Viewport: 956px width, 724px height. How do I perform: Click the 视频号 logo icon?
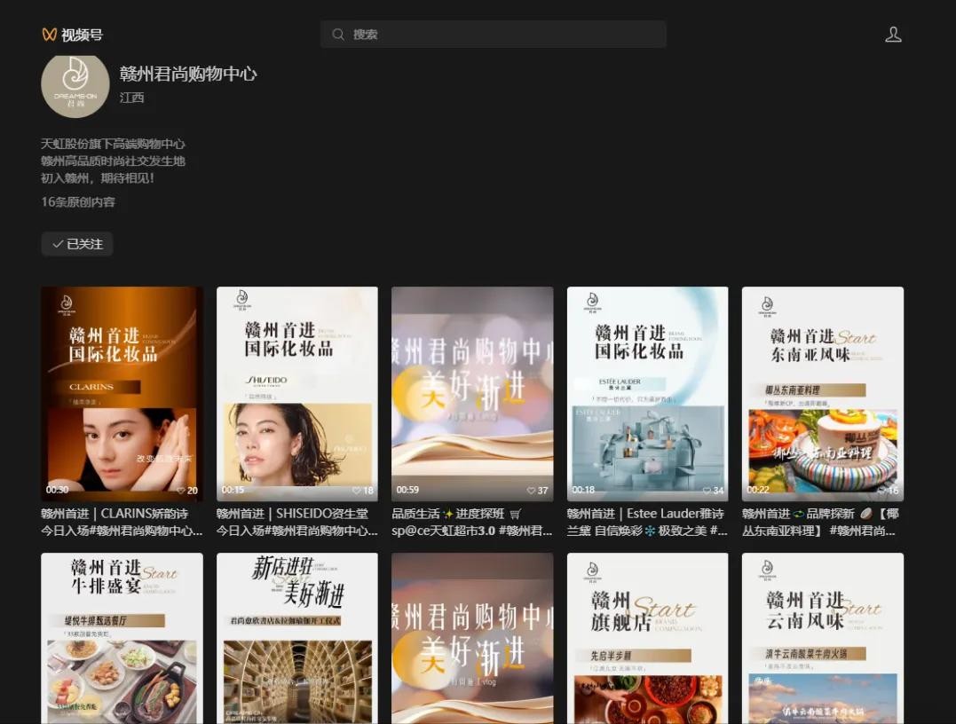pyautogui.click(x=50, y=35)
